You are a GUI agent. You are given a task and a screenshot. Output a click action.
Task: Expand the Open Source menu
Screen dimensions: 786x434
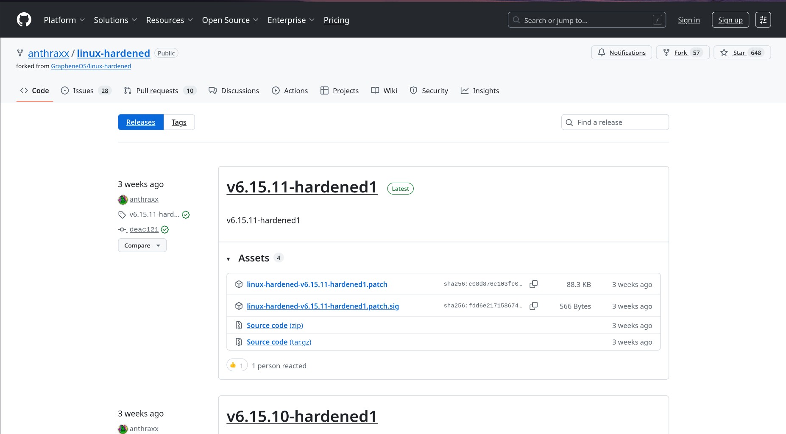(230, 20)
